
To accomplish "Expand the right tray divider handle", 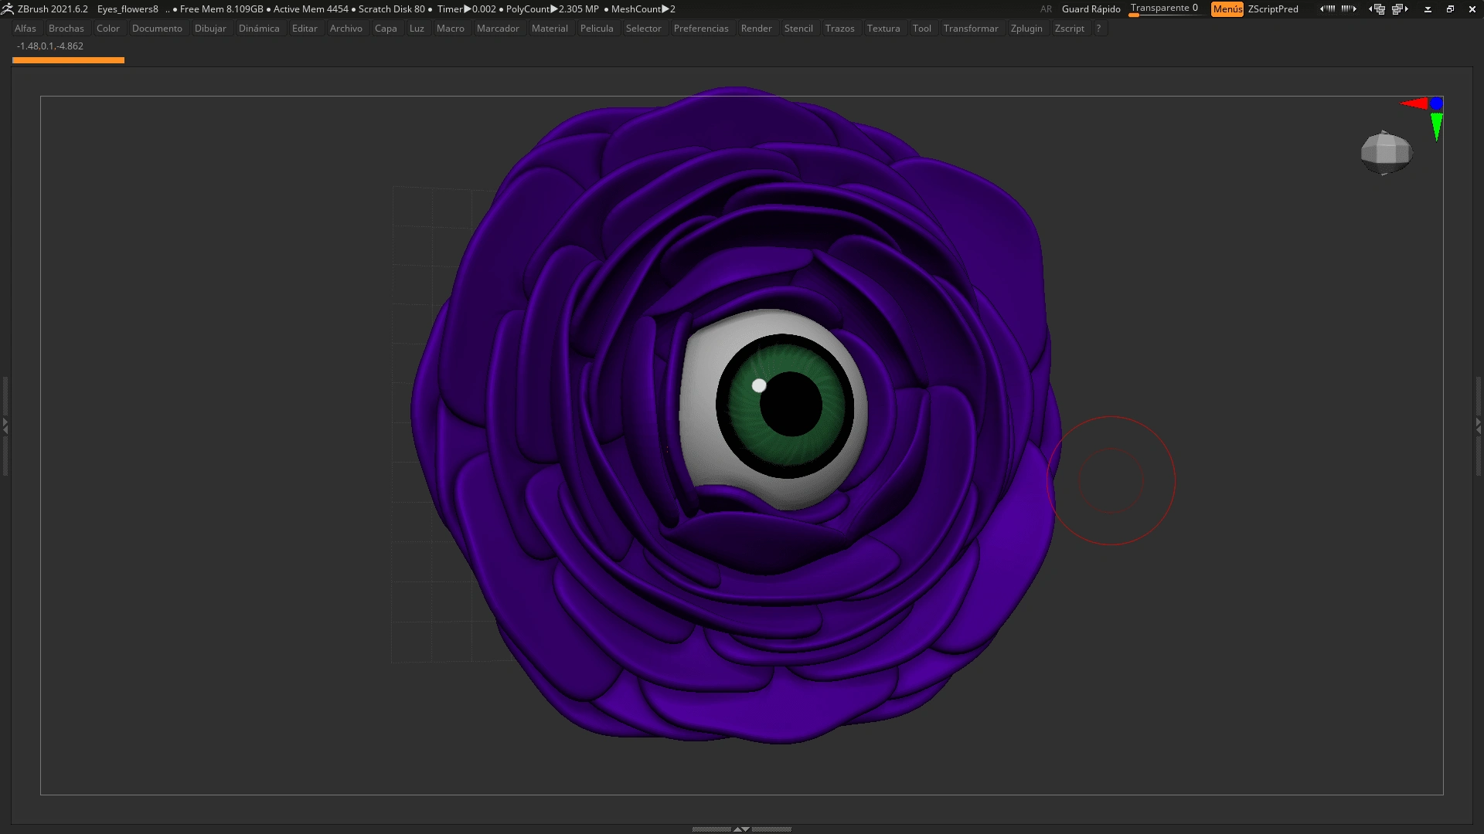I will (1479, 425).
